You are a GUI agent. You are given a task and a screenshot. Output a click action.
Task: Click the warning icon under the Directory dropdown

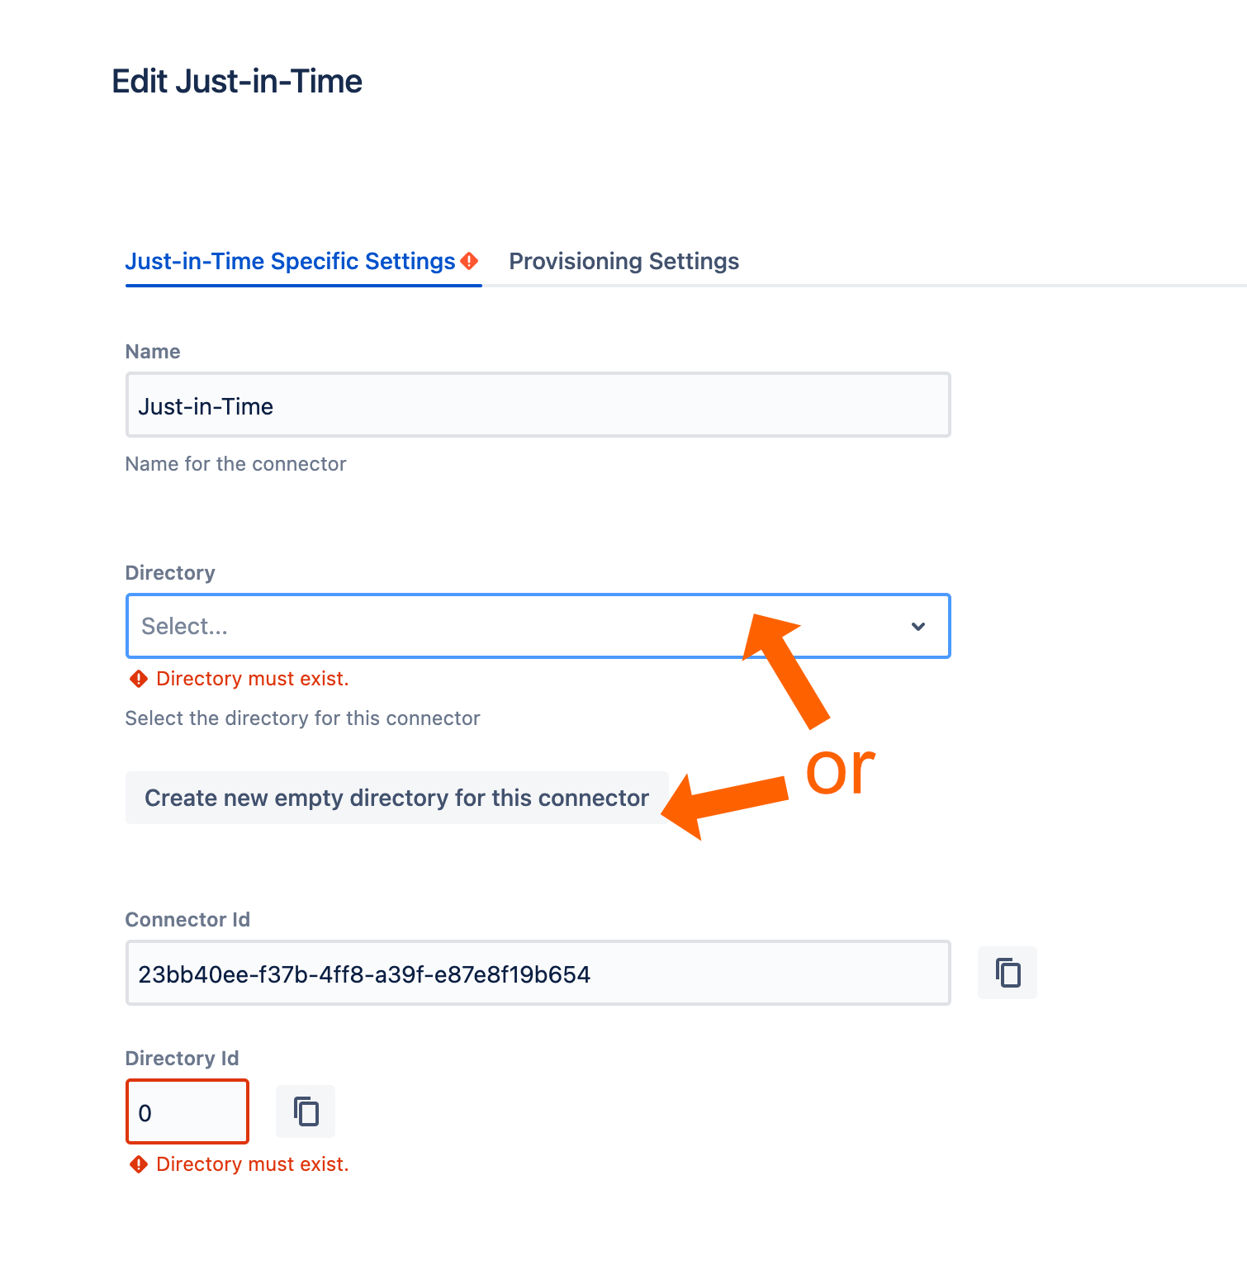(139, 679)
